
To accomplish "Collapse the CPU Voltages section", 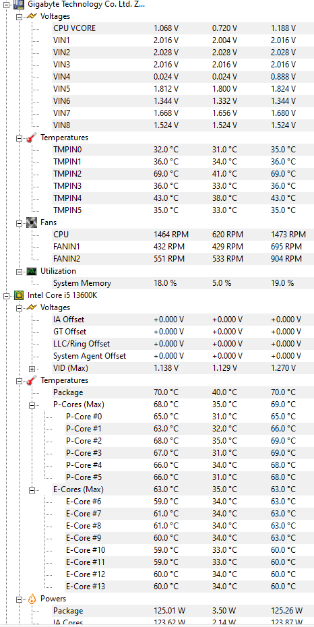I will pyautogui.click(x=19, y=308).
